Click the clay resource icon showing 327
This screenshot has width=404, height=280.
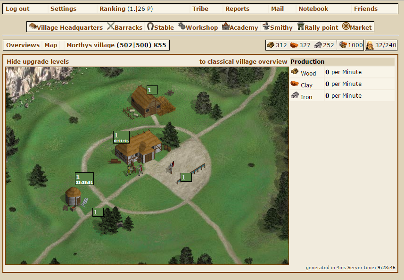(x=294, y=45)
